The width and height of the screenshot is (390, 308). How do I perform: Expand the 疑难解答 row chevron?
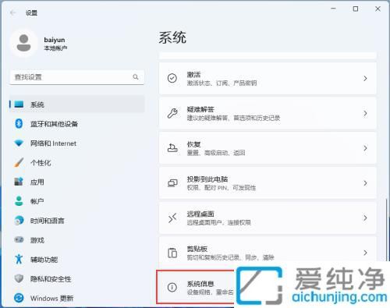(365, 113)
